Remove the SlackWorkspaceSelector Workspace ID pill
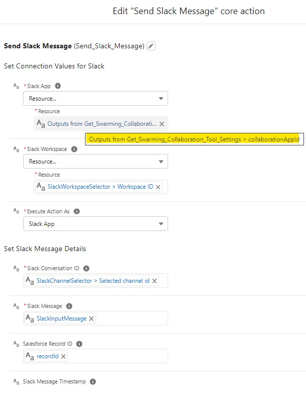The width and height of the screenshot is (306, 397). pyautogui.click(x=158, y=187)
